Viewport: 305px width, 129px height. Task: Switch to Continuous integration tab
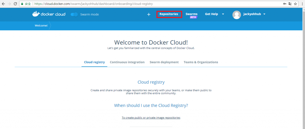127,62
